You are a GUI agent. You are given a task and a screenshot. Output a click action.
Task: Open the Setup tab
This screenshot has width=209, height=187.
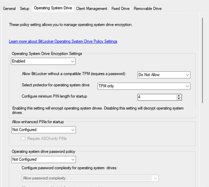pos(25,9)
